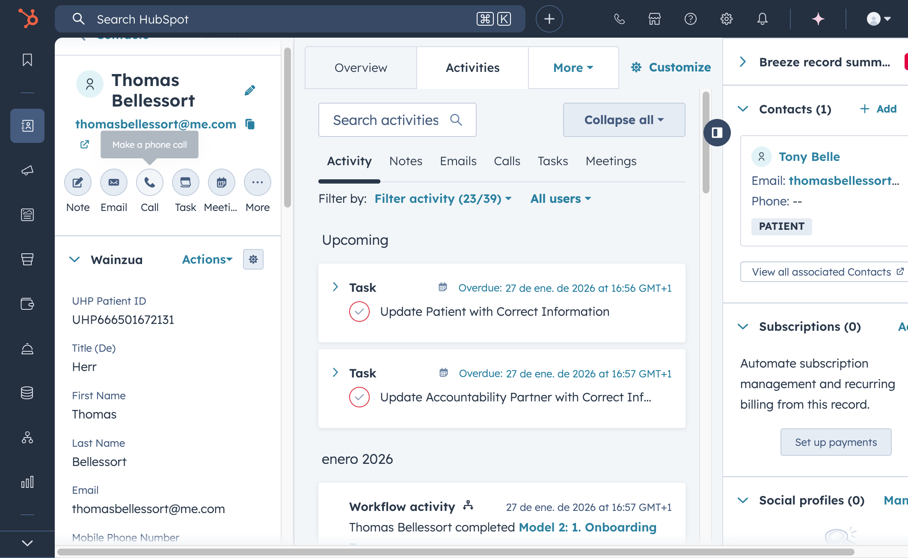Open the All users filter dropdown

coord(561,199)
